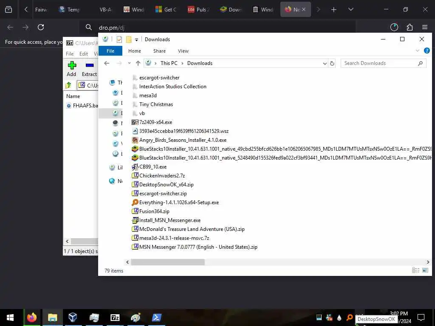This screenshot has width=435, height=326.
Task: Click the Explorer horizontal scrollbar thumb
Action: pos(168,262)
